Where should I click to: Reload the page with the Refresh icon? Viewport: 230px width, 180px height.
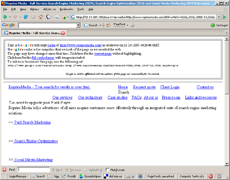click(26, 17)
